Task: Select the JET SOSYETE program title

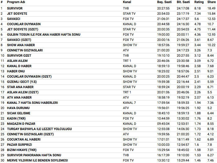Action: click(x=17, y=13)
